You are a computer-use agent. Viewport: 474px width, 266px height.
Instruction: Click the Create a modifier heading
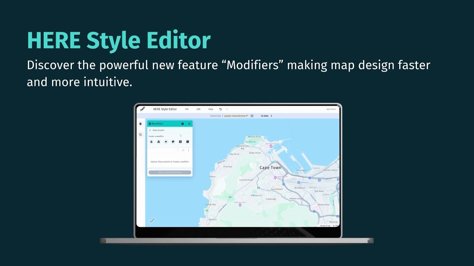pos(156,136)
